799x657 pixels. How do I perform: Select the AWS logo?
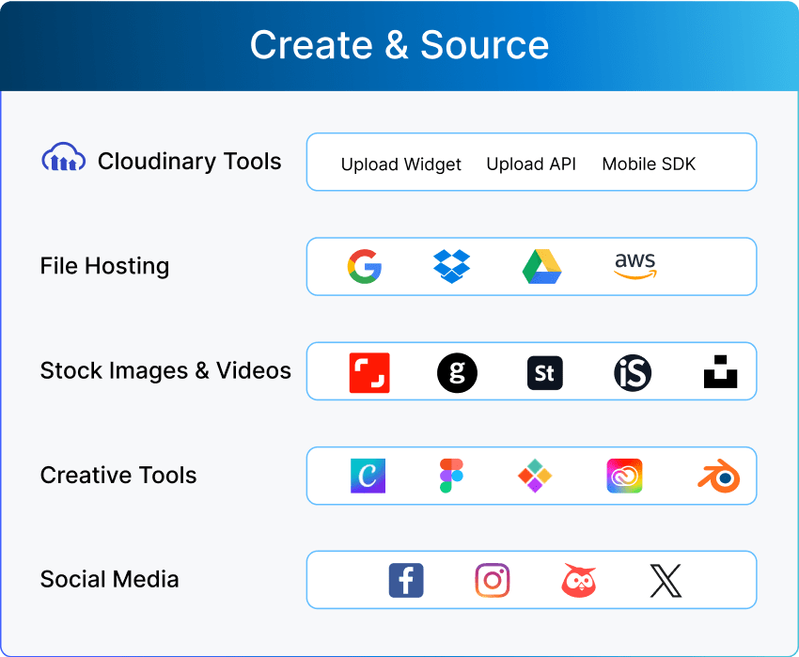coord(634,266)
